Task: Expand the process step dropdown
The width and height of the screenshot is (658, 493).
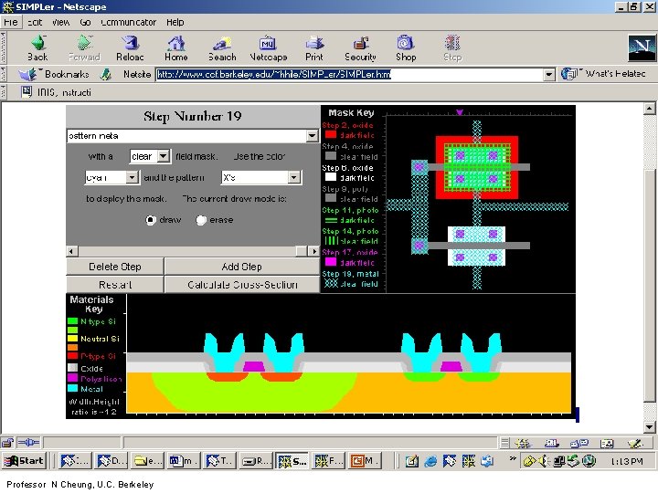Action: click(x=312, y=136)
